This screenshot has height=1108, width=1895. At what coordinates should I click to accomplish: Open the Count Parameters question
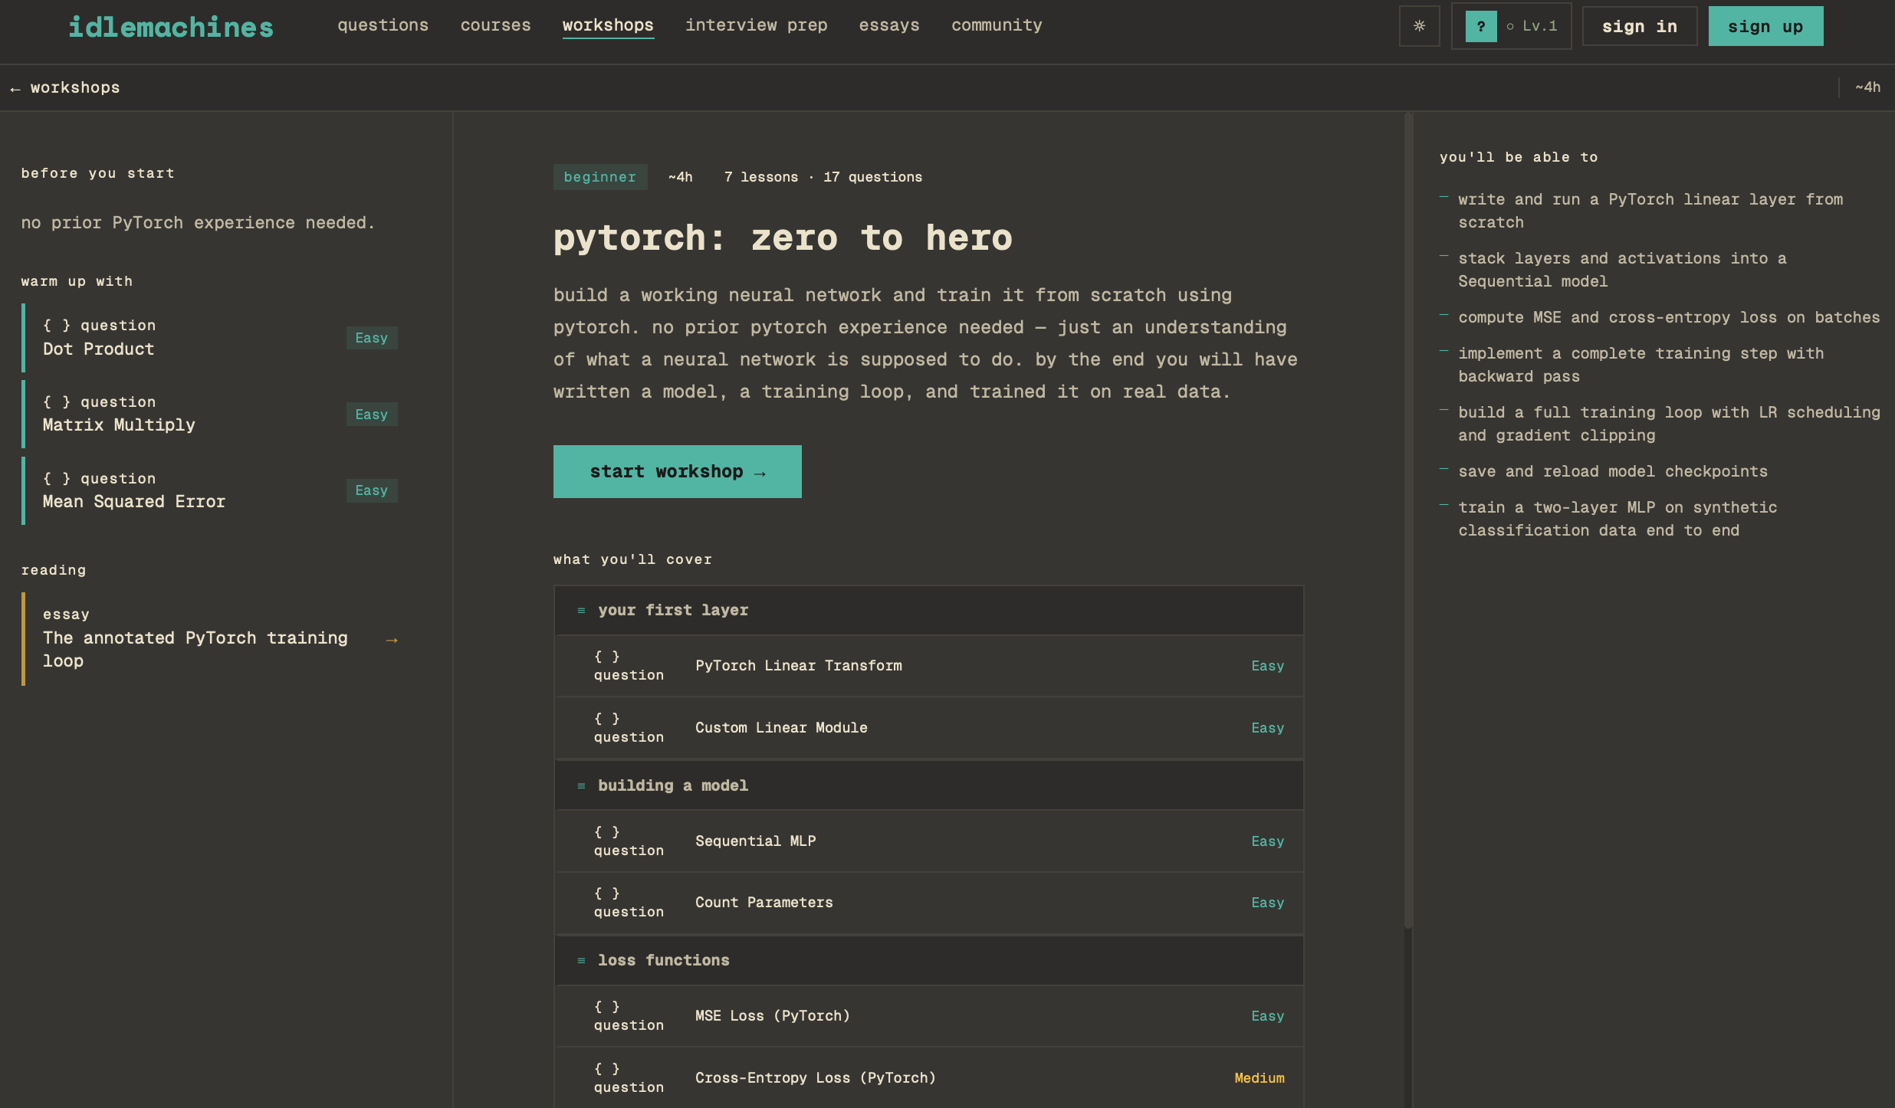pos(928,903)
